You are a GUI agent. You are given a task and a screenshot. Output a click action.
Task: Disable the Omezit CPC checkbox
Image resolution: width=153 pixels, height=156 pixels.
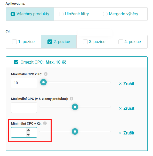pyautogui.click(x=16, y=62)
